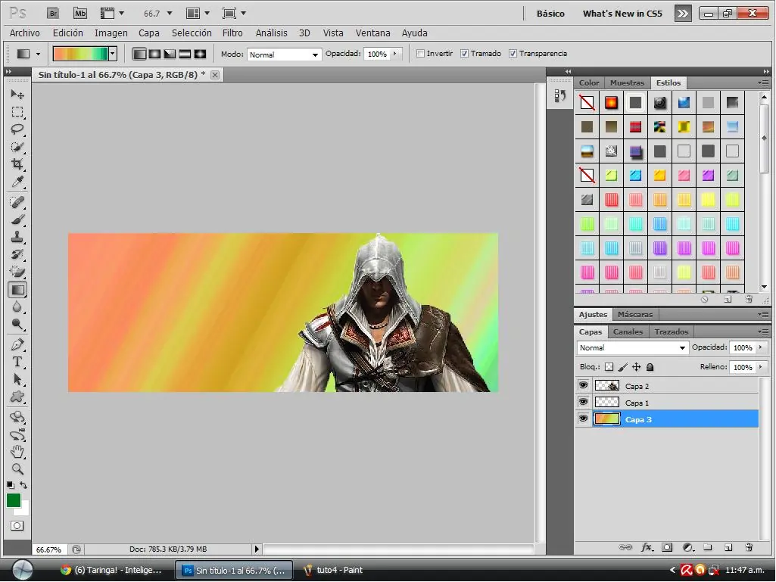Click the green foreground color swatch
The width and height of the screenshot is (776, 582).
[x=13, y=500]
